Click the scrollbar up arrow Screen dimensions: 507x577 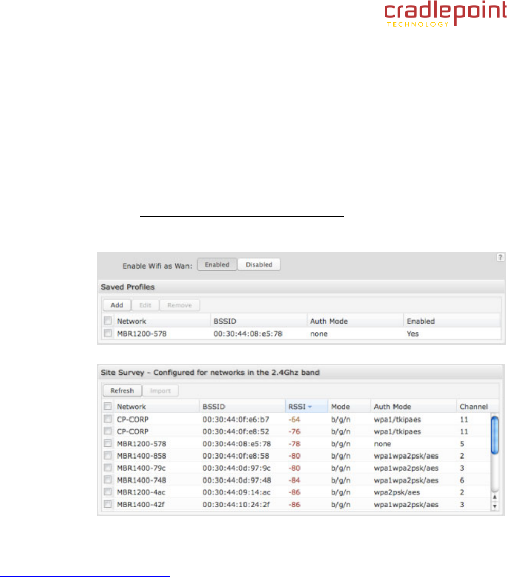coord(495,497)
